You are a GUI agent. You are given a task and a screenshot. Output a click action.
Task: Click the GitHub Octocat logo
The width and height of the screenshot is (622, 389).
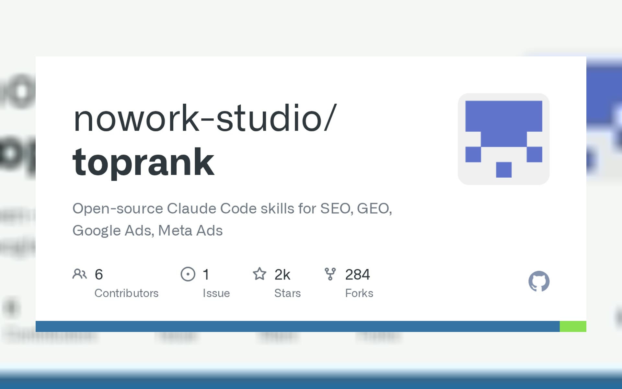539,281
